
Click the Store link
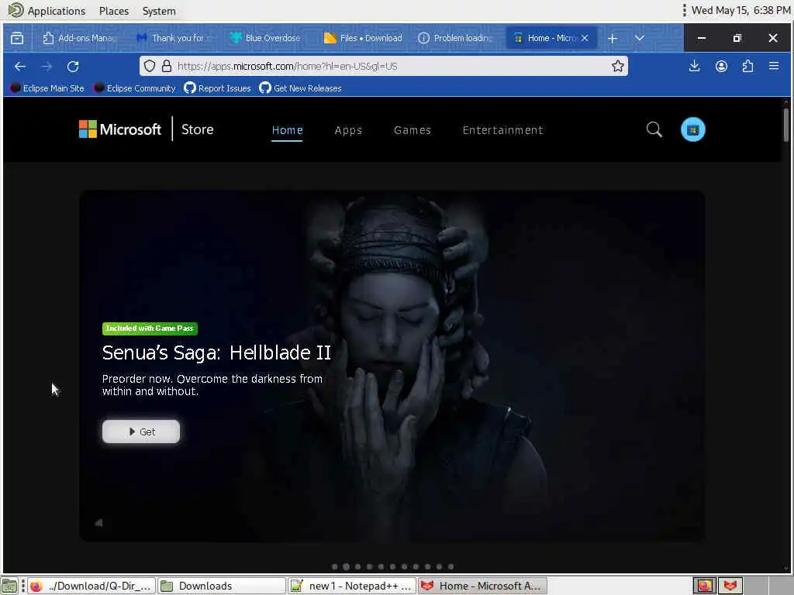coord(198,129)
